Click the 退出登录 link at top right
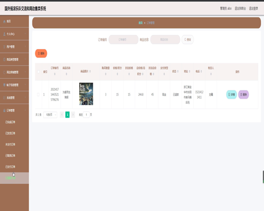264x211 pixels. 253,8
